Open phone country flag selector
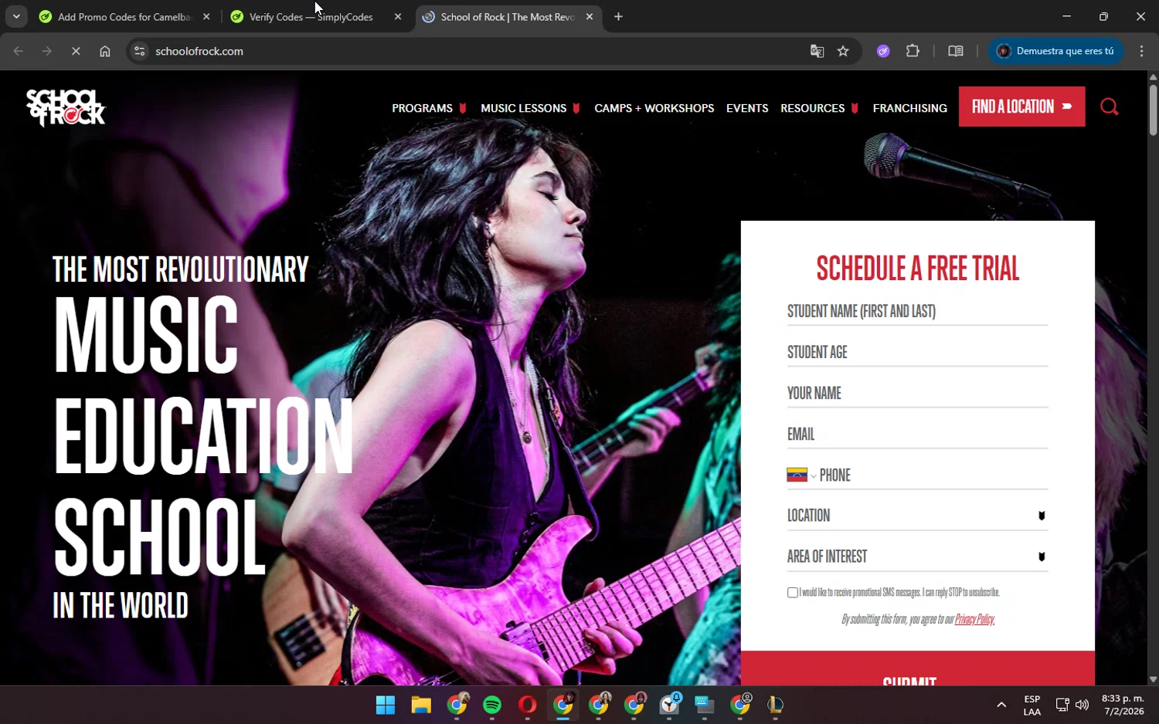The width and height of the screenshot is (1159, 724). pos(801,475)
